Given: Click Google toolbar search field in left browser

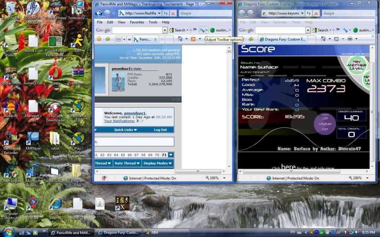Looking at the screenshot, I should pyautogui.click(x=137, y=30).
